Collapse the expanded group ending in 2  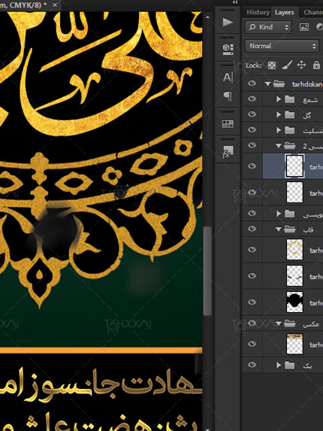coord(279,146)
